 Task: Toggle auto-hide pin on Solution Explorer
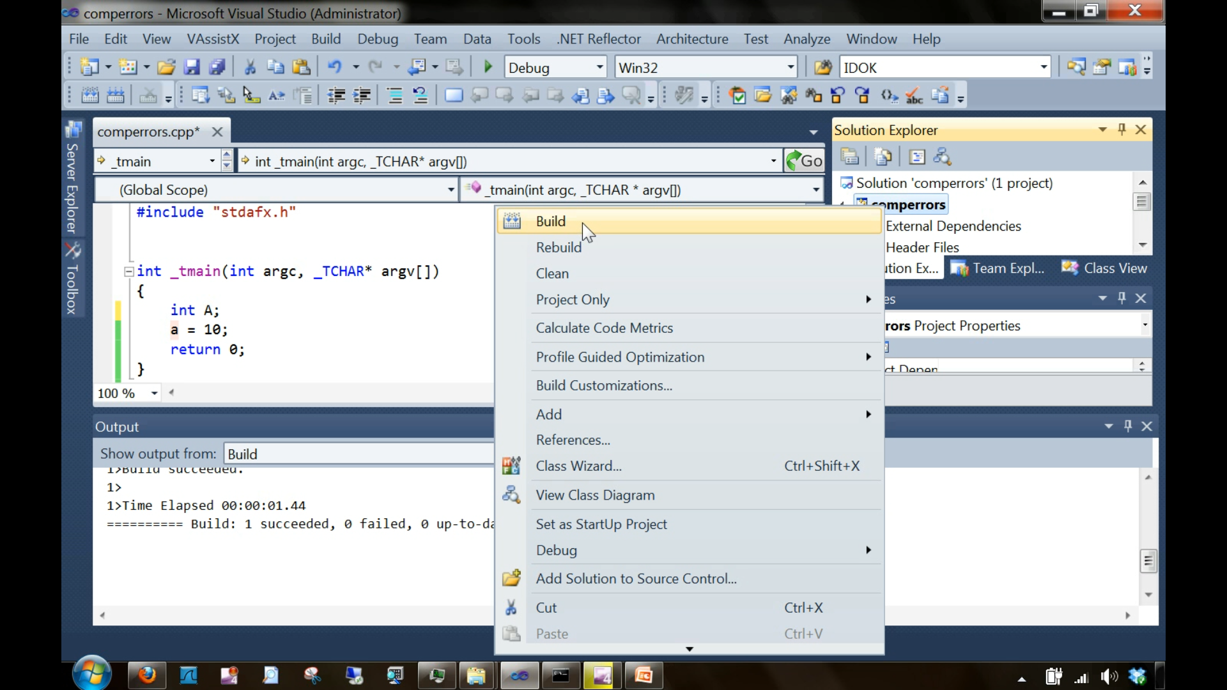click(x=1122, y=129)
